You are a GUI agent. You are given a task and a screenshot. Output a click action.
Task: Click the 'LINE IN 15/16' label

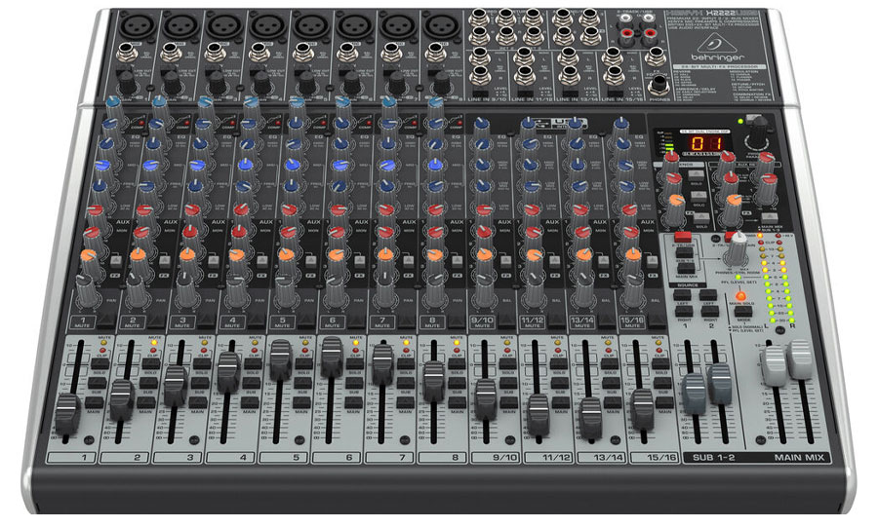623,99
